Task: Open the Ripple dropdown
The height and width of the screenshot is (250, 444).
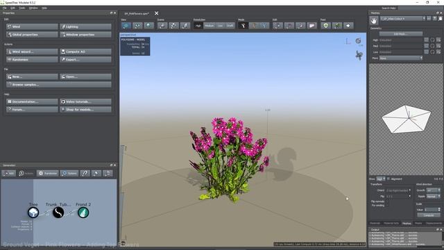Action: (x=434, y=196)
